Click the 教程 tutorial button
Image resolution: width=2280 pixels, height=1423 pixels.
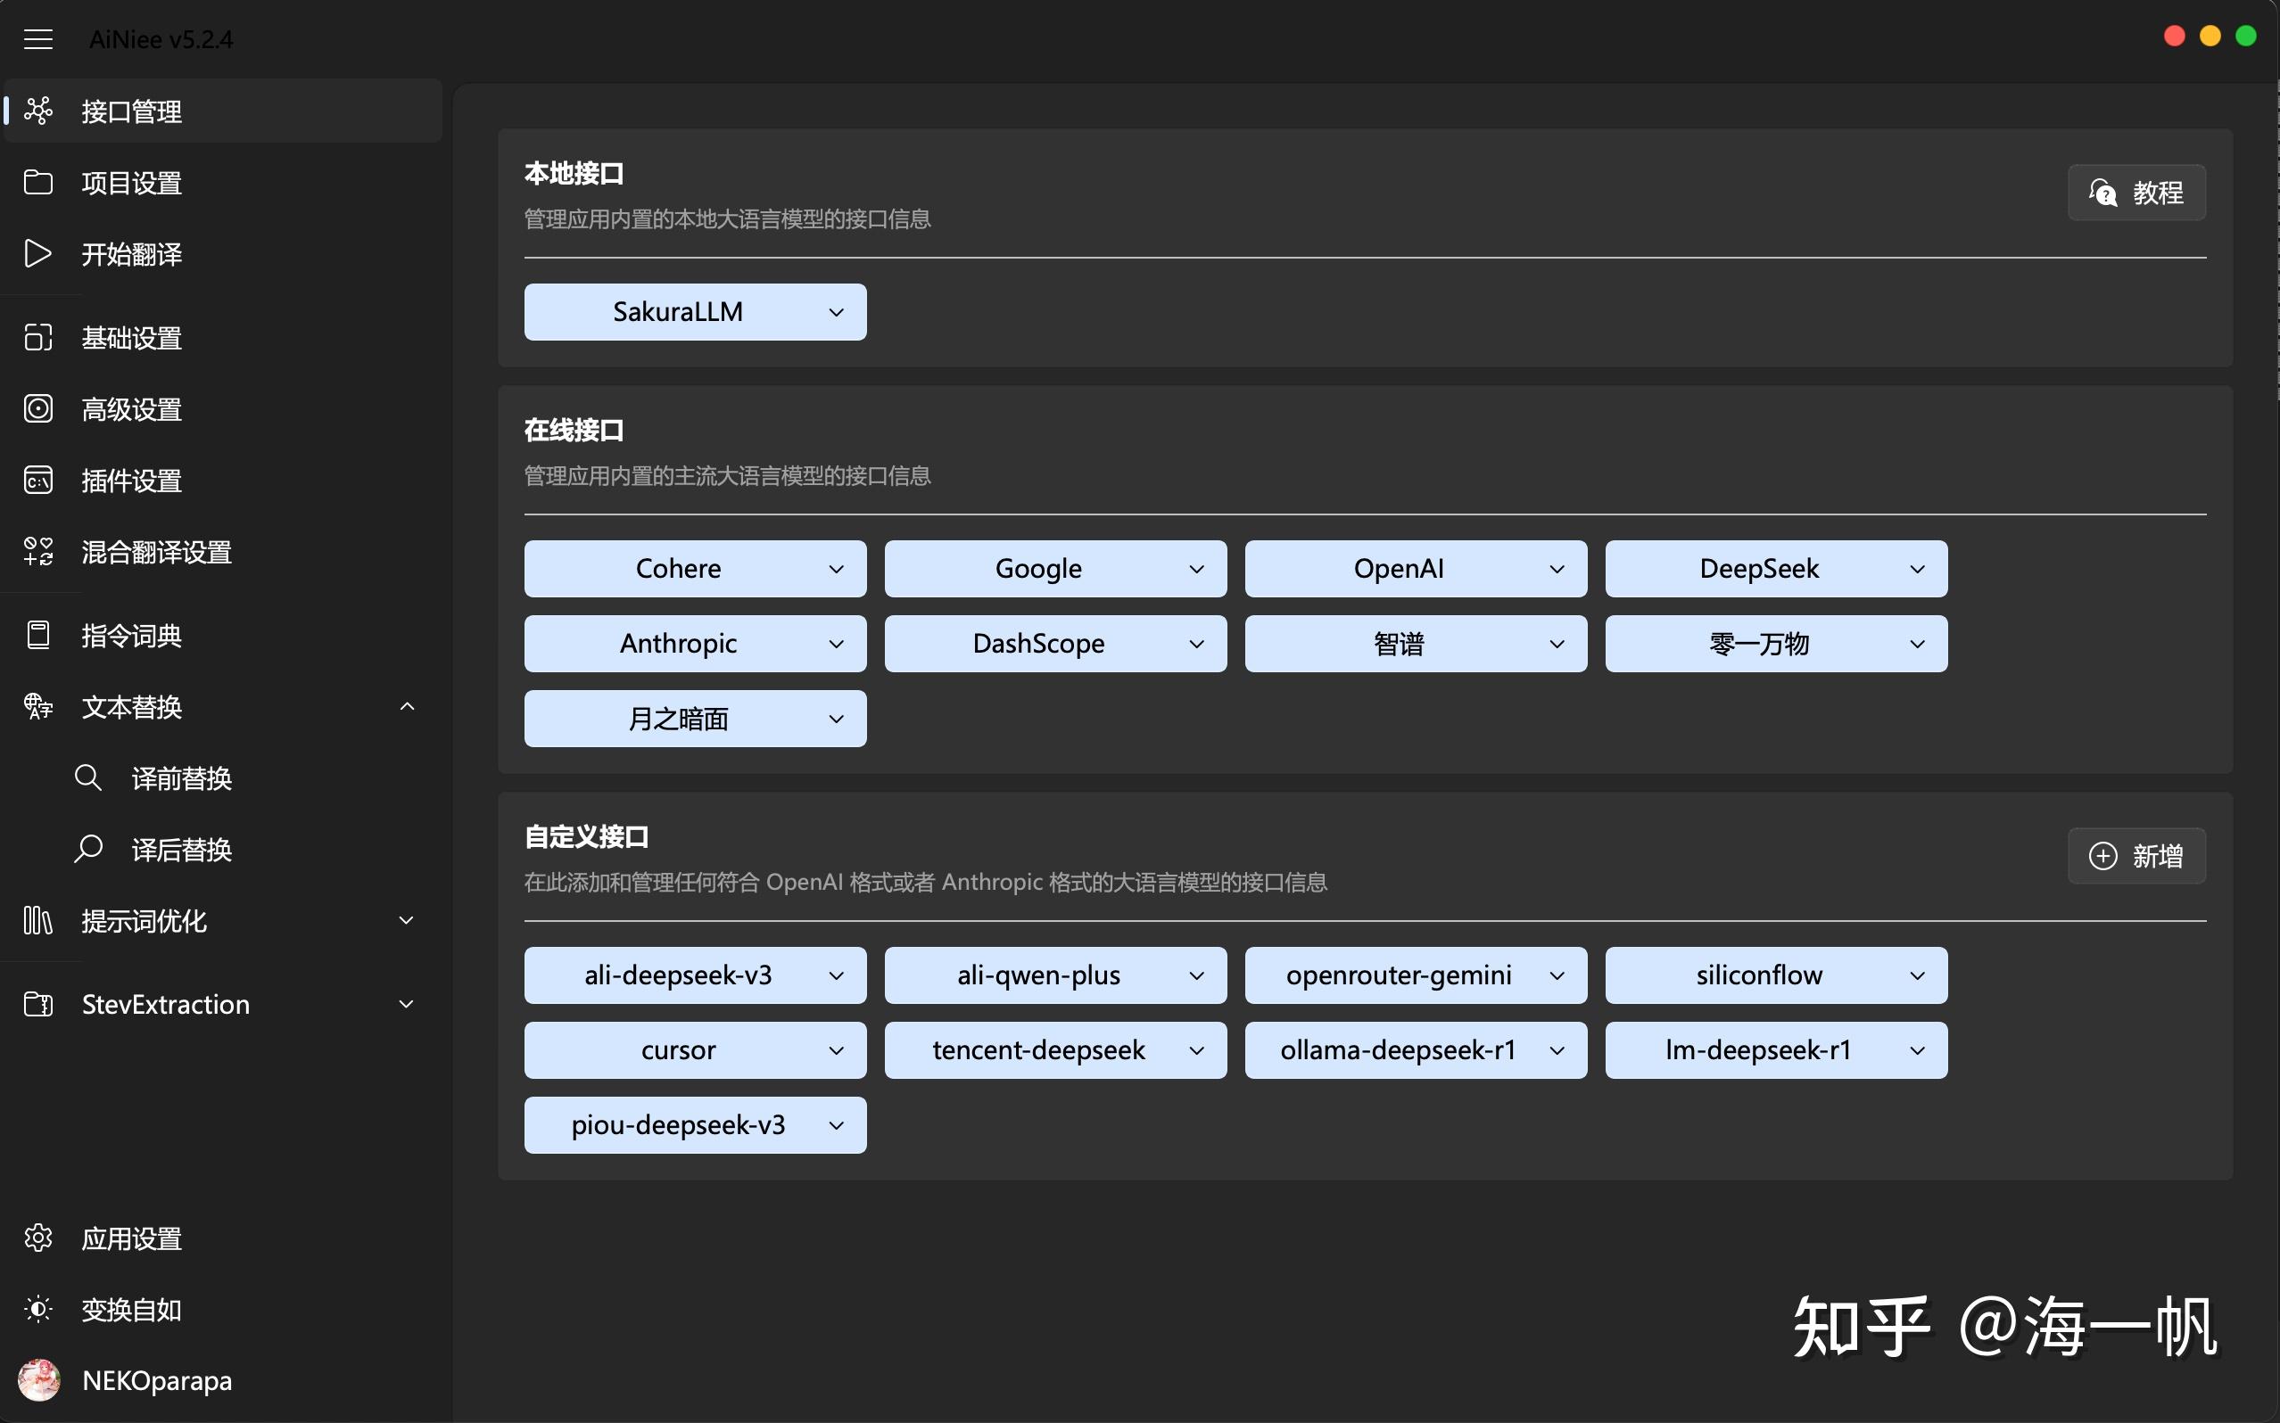click(x=2136, y=193)
